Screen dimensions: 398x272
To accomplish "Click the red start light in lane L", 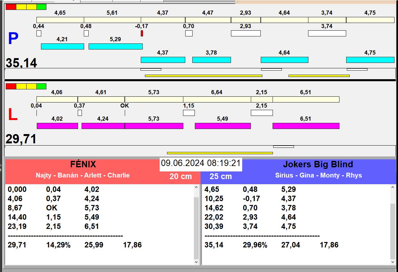I will 11,86.
